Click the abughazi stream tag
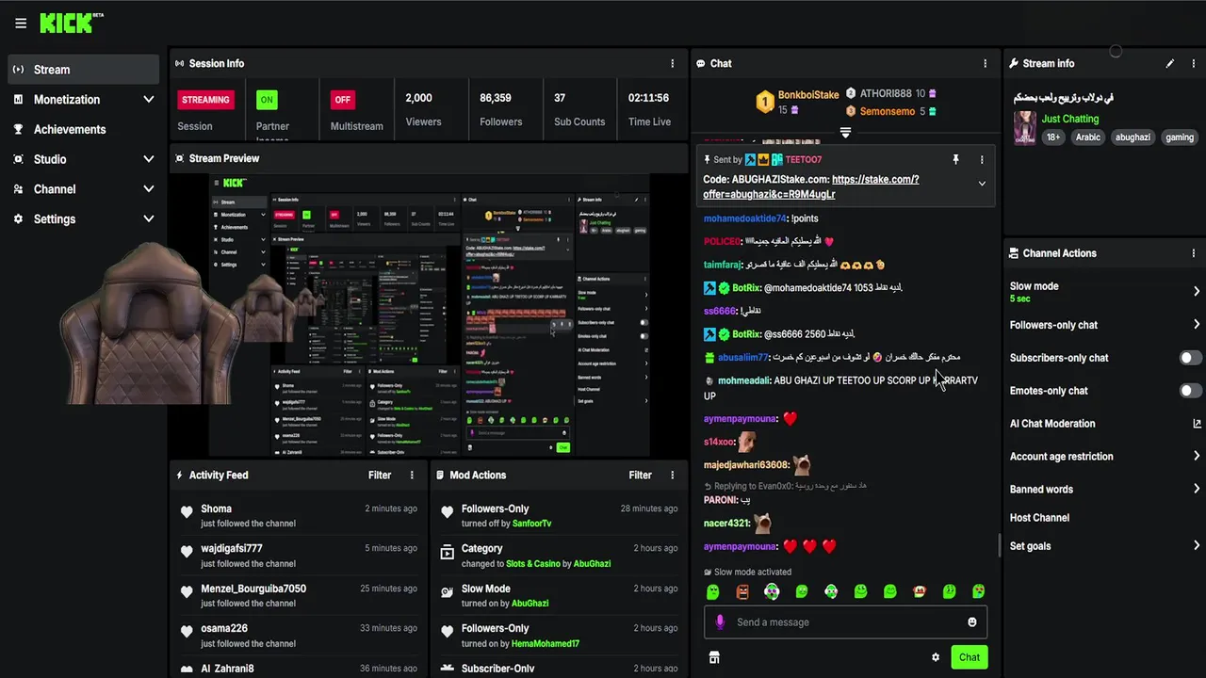The image size is (1206, 678). 1133,137
